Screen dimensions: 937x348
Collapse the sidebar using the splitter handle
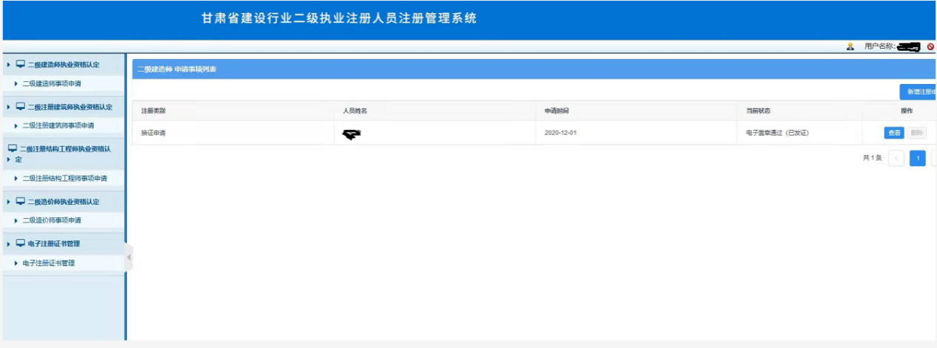[x=129, y=257]
